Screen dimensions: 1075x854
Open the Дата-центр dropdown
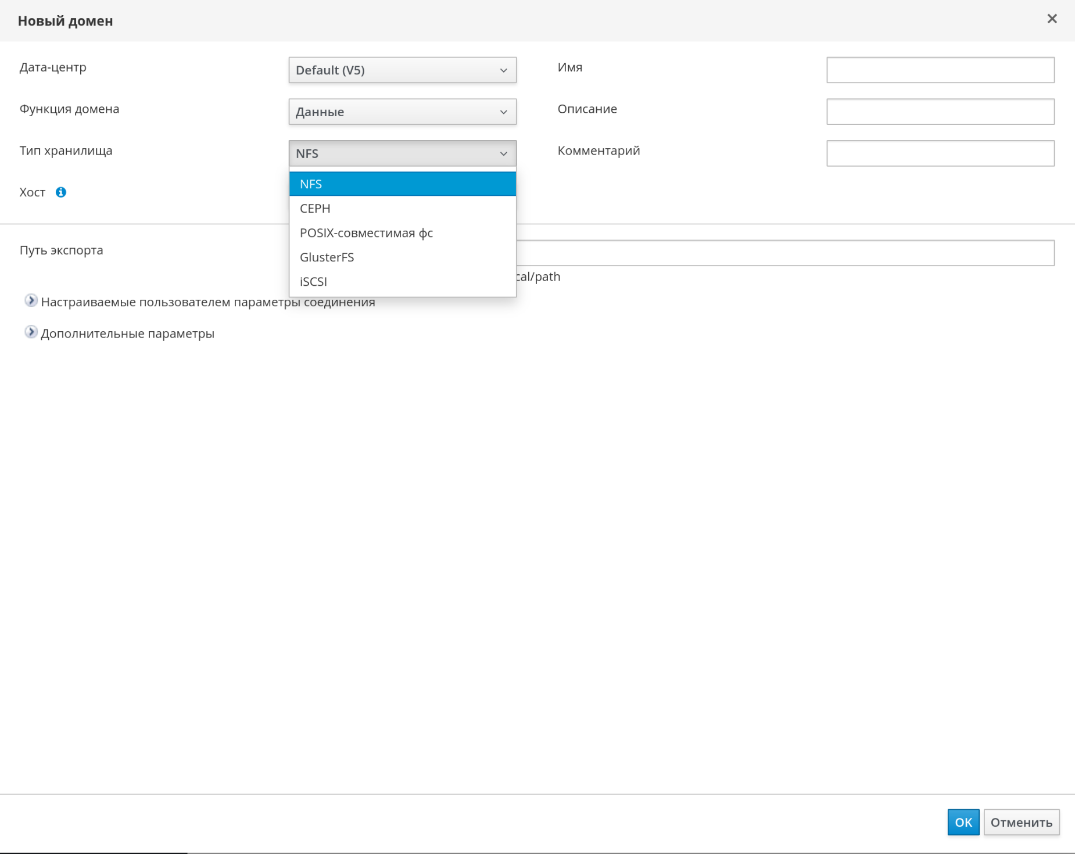(x=402, y=70)
